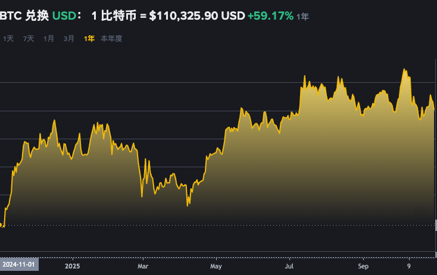Click the 2025 label on time axis
The height and width of the screenshot is (275, 437).
[x=72, y=266]
